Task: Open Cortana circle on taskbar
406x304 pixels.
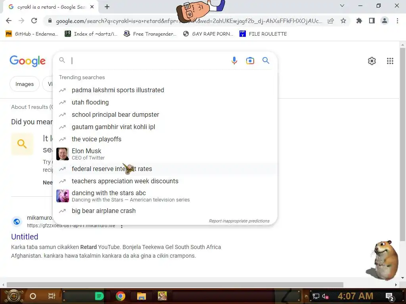Action: click(33, 296)
